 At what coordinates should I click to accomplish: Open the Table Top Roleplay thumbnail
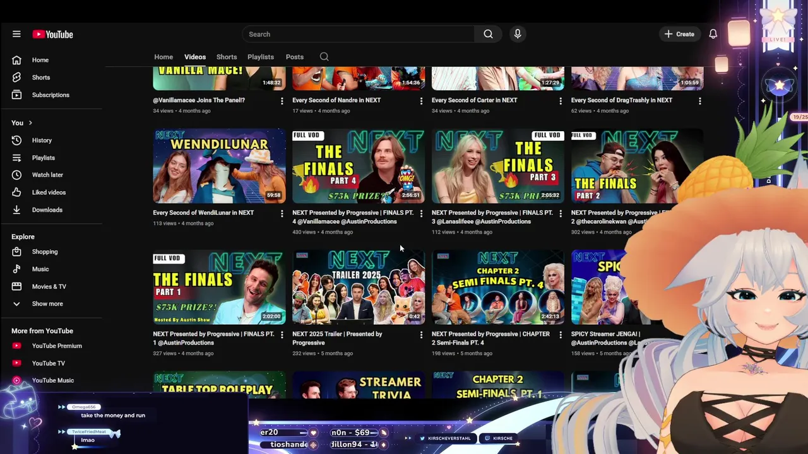tap(219, 385)
